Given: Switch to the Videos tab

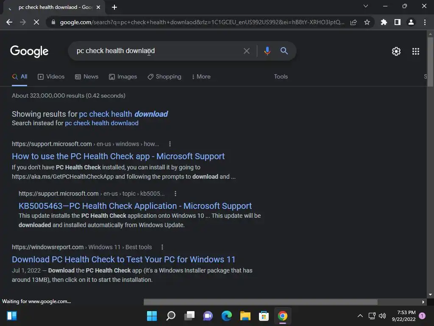Looking at the screenshot, I should [x=51, y=76].
